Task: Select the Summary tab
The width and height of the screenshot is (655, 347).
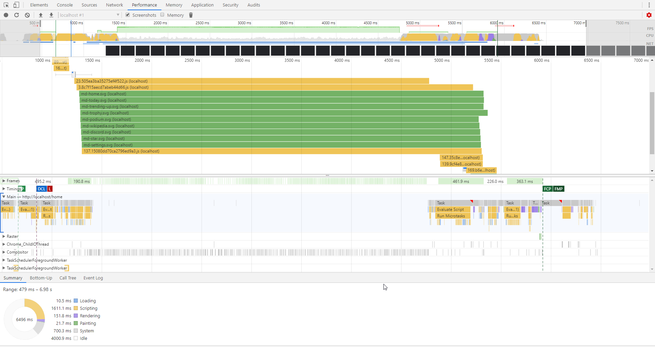Action: pyautogui.click(x=13, y=278)
